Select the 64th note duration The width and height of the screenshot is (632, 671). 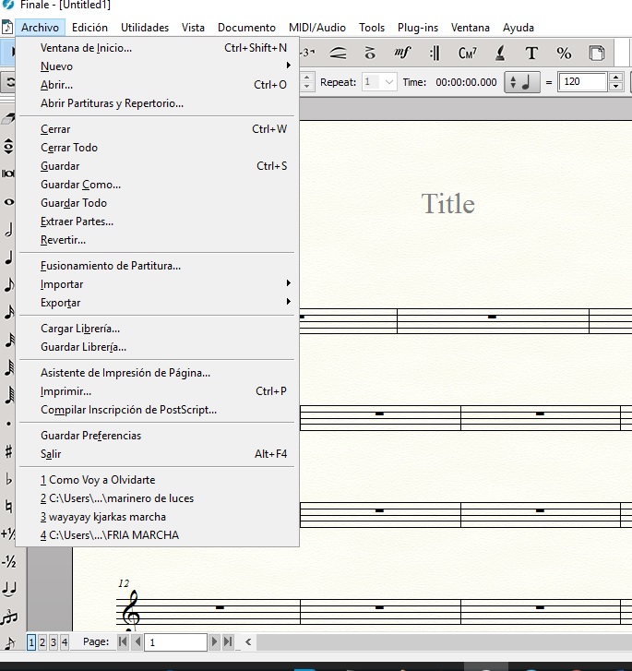[8, 367]
